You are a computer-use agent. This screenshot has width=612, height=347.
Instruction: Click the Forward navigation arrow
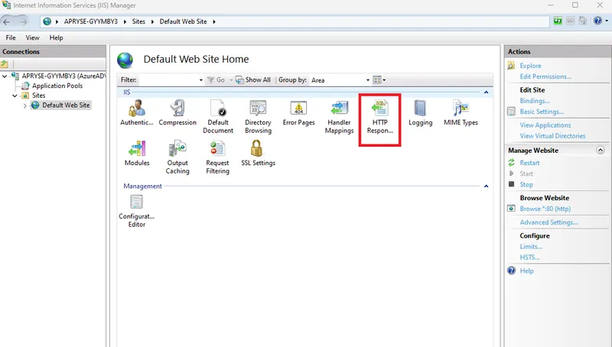24,22
